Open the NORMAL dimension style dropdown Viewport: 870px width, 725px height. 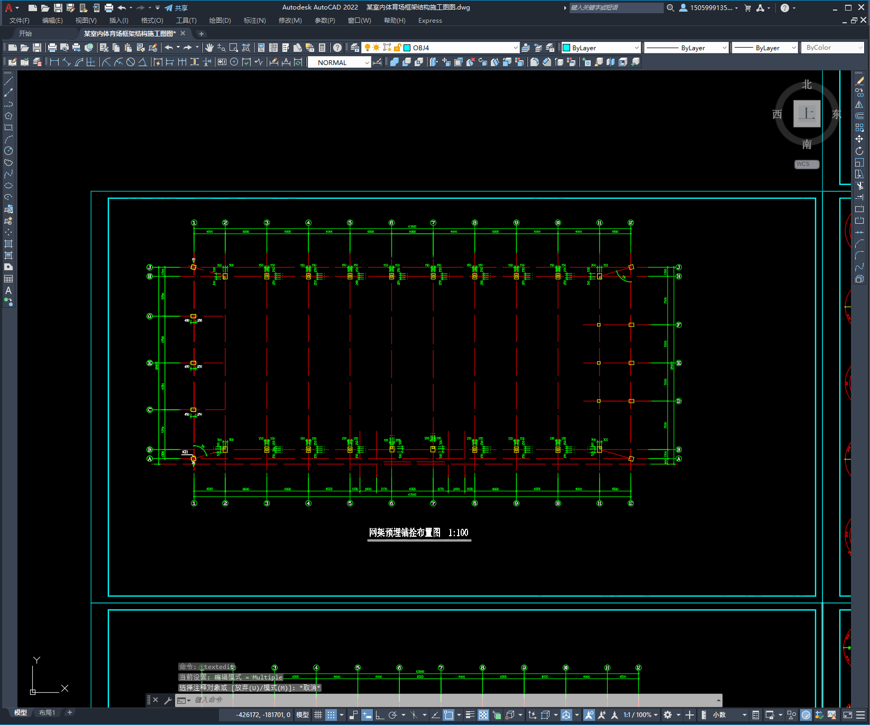(x=367, y=62)
